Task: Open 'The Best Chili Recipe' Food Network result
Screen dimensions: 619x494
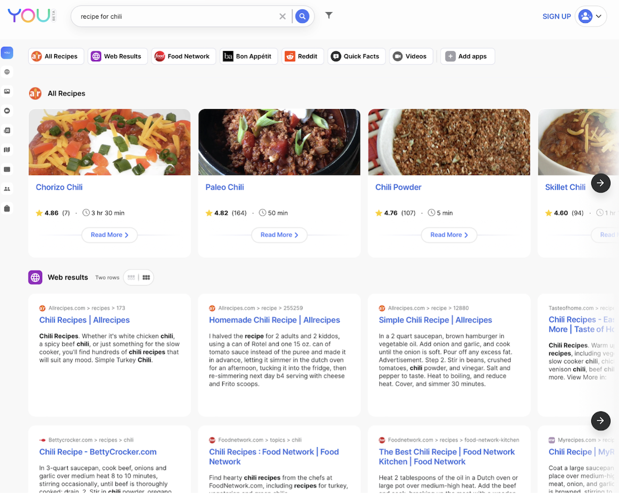Action: [447, 457]
